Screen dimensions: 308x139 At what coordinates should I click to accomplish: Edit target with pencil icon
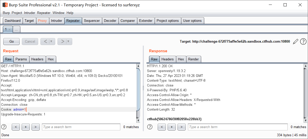(x=295, y=42)
